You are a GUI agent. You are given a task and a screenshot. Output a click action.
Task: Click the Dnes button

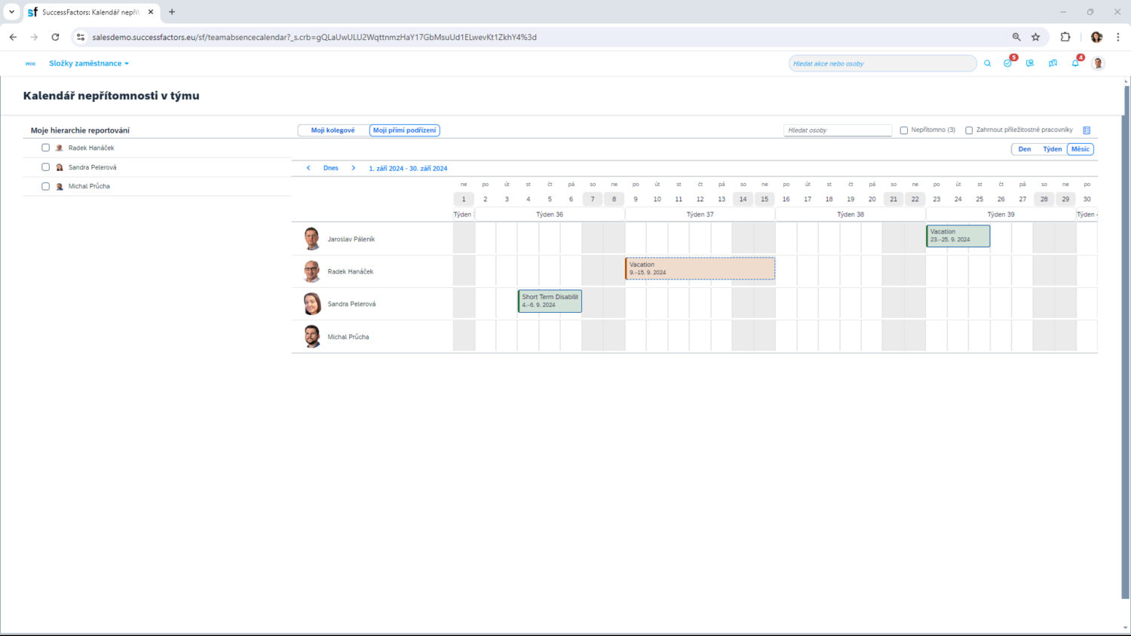click(330, 168)
